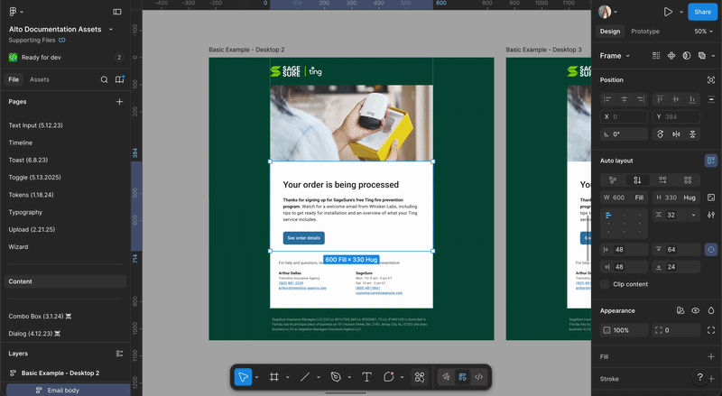Align horizontal centers icon
The height and width of the screenshot is (396, 722).
[x=625, y=99]
